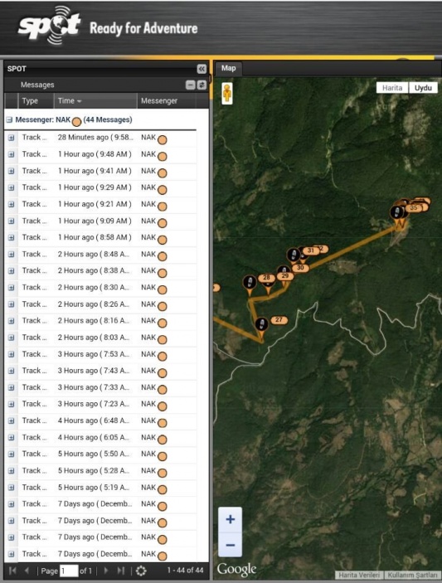Screen dimensions: 442x583
Task: Select the '2 Hours ago (8:38 A...' row
Action: click(x=100, y=271)
